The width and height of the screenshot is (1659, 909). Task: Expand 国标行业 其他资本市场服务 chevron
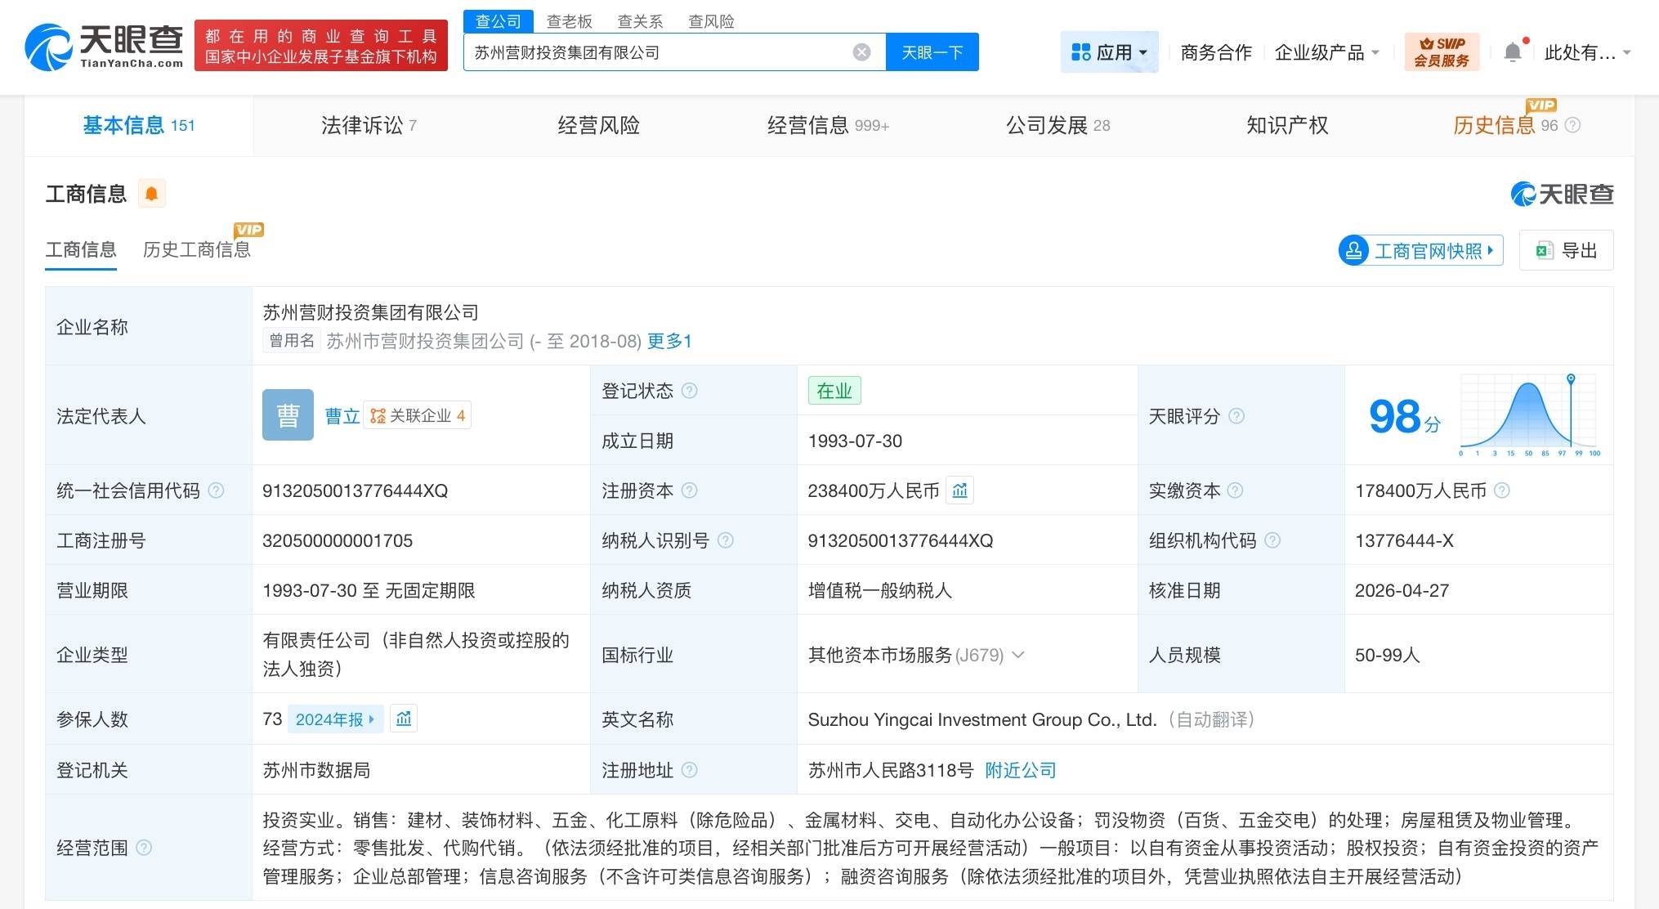pyautogui.click(x=1018, y=655)
